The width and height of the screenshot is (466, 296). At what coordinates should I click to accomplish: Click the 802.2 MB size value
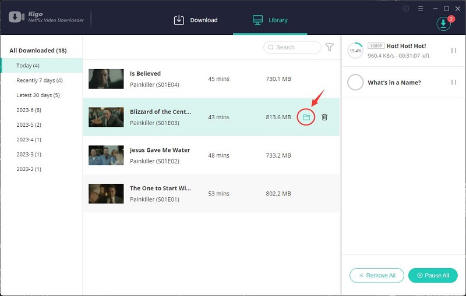278,194
